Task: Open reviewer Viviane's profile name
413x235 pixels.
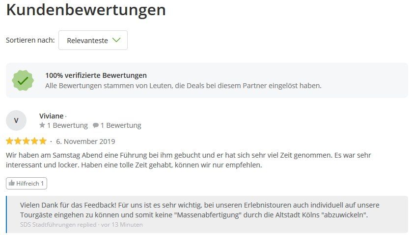Action: pyautogui.click(x=51, y=116)
